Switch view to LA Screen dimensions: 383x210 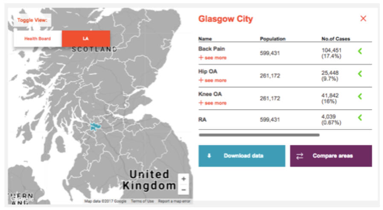point(86,39)
